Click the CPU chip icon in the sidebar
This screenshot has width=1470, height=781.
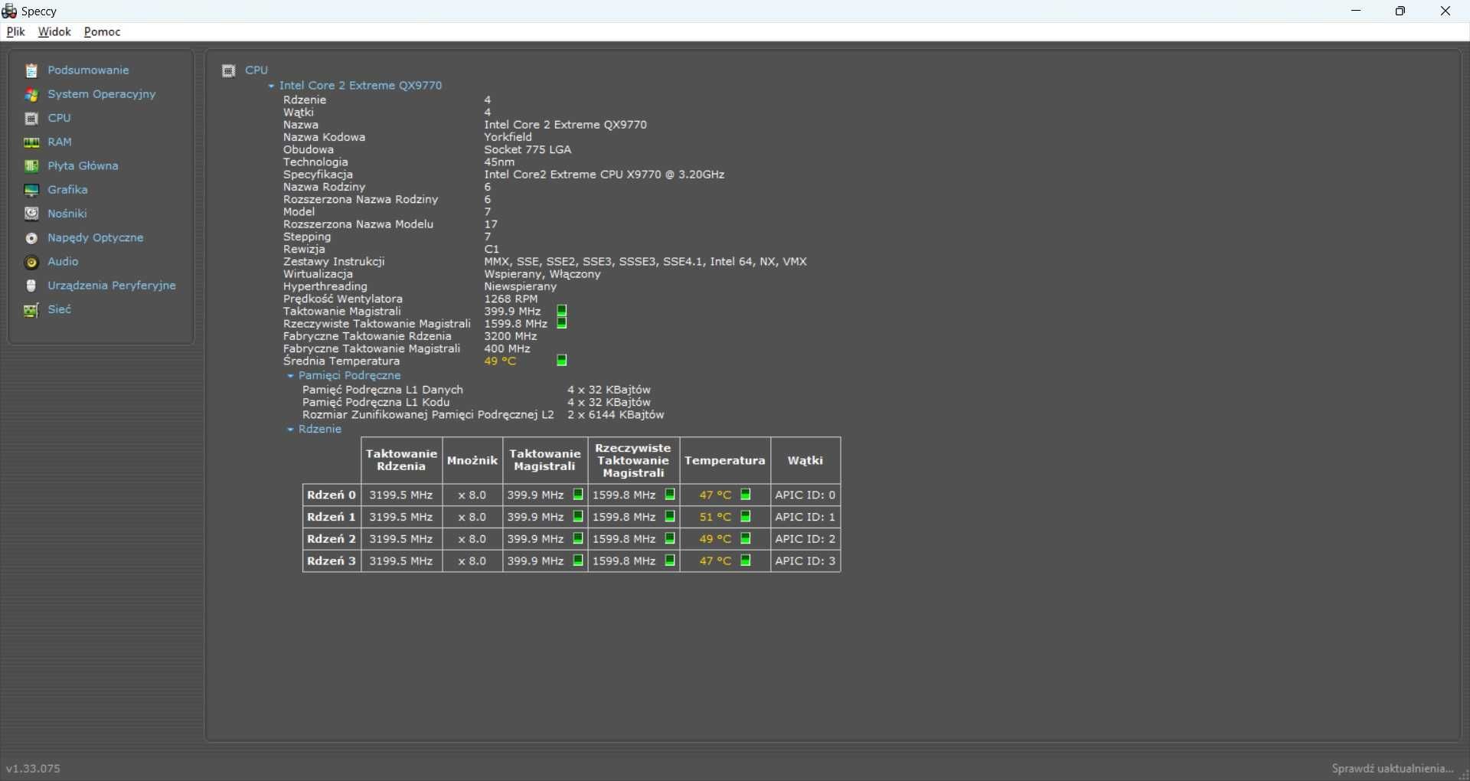pyautogui.click(x=31, y=119)
